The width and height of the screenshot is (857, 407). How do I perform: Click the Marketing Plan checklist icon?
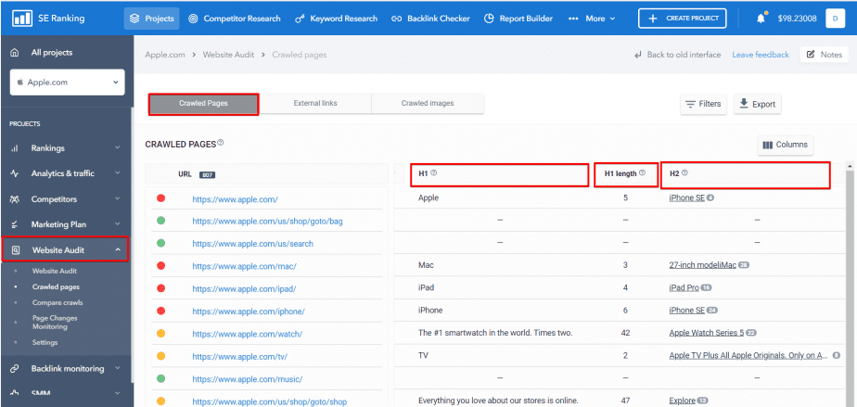pyautogui.click(x=15, y=224)
